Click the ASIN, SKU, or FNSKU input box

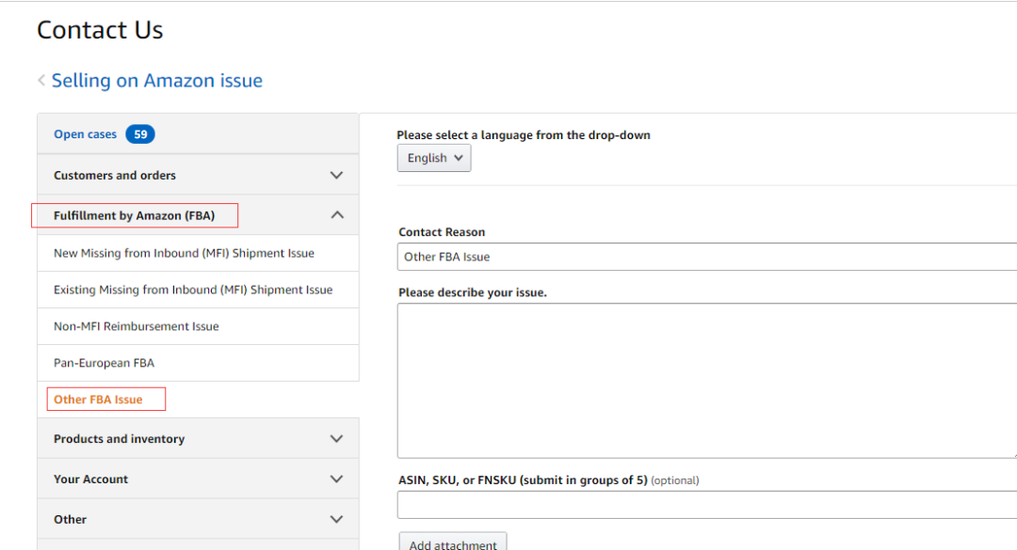pyautogui.click(x=706, y=505)
